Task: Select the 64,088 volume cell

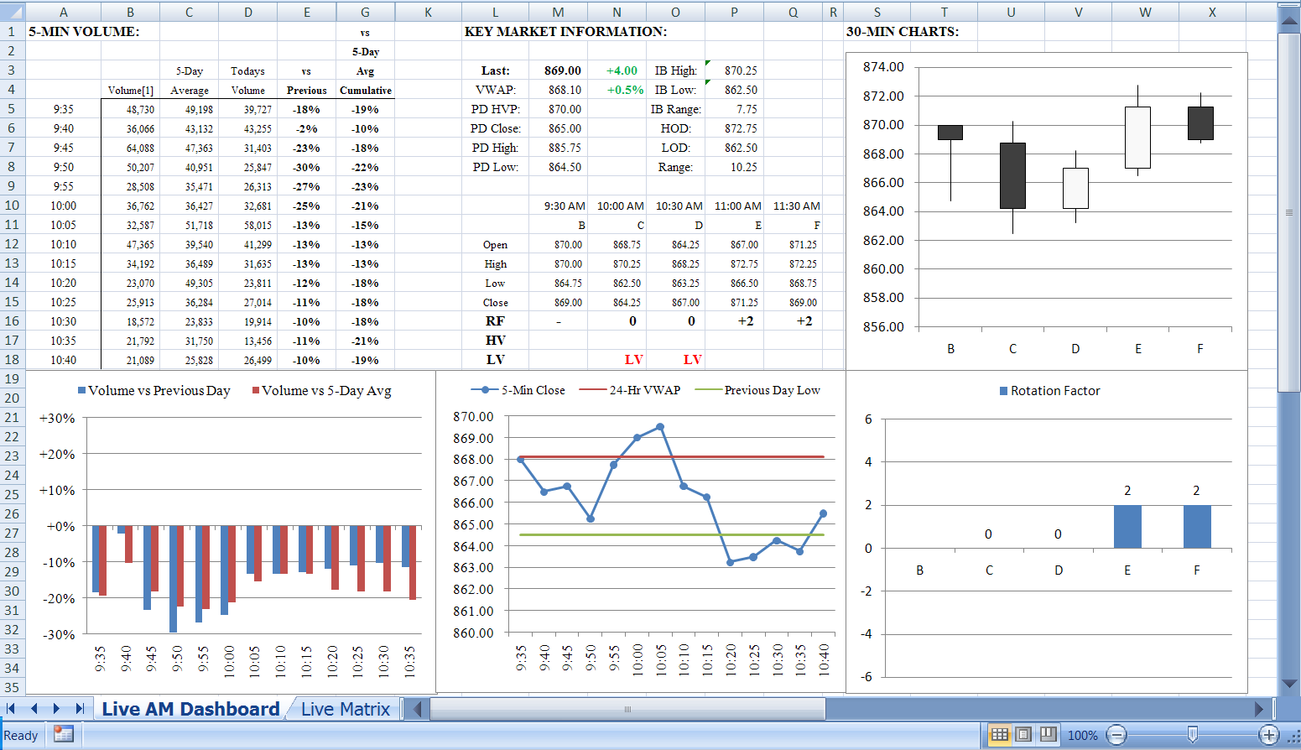Action: 130,148
